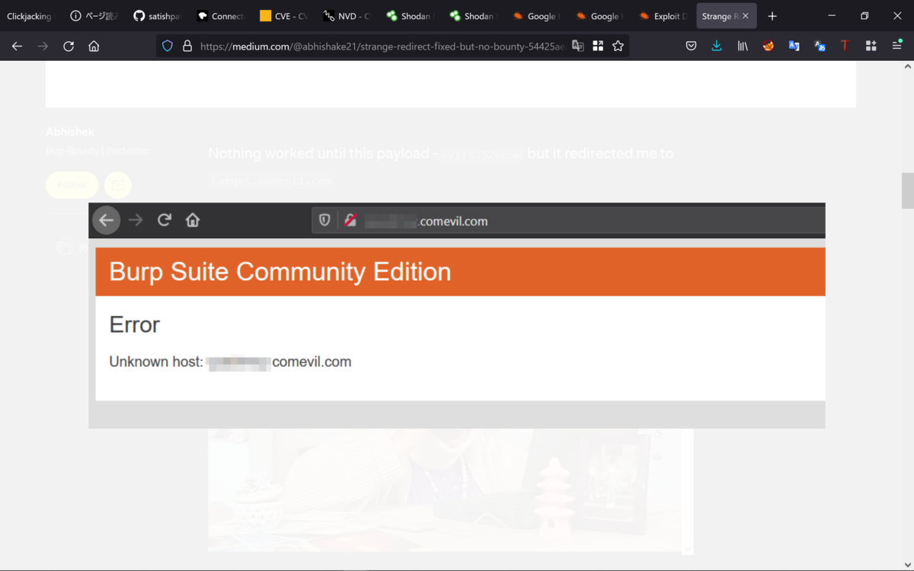The image size is (914, 571).
Task: Switch to the CVE tab
Action: pyautogui.click(x=283, y=16)
